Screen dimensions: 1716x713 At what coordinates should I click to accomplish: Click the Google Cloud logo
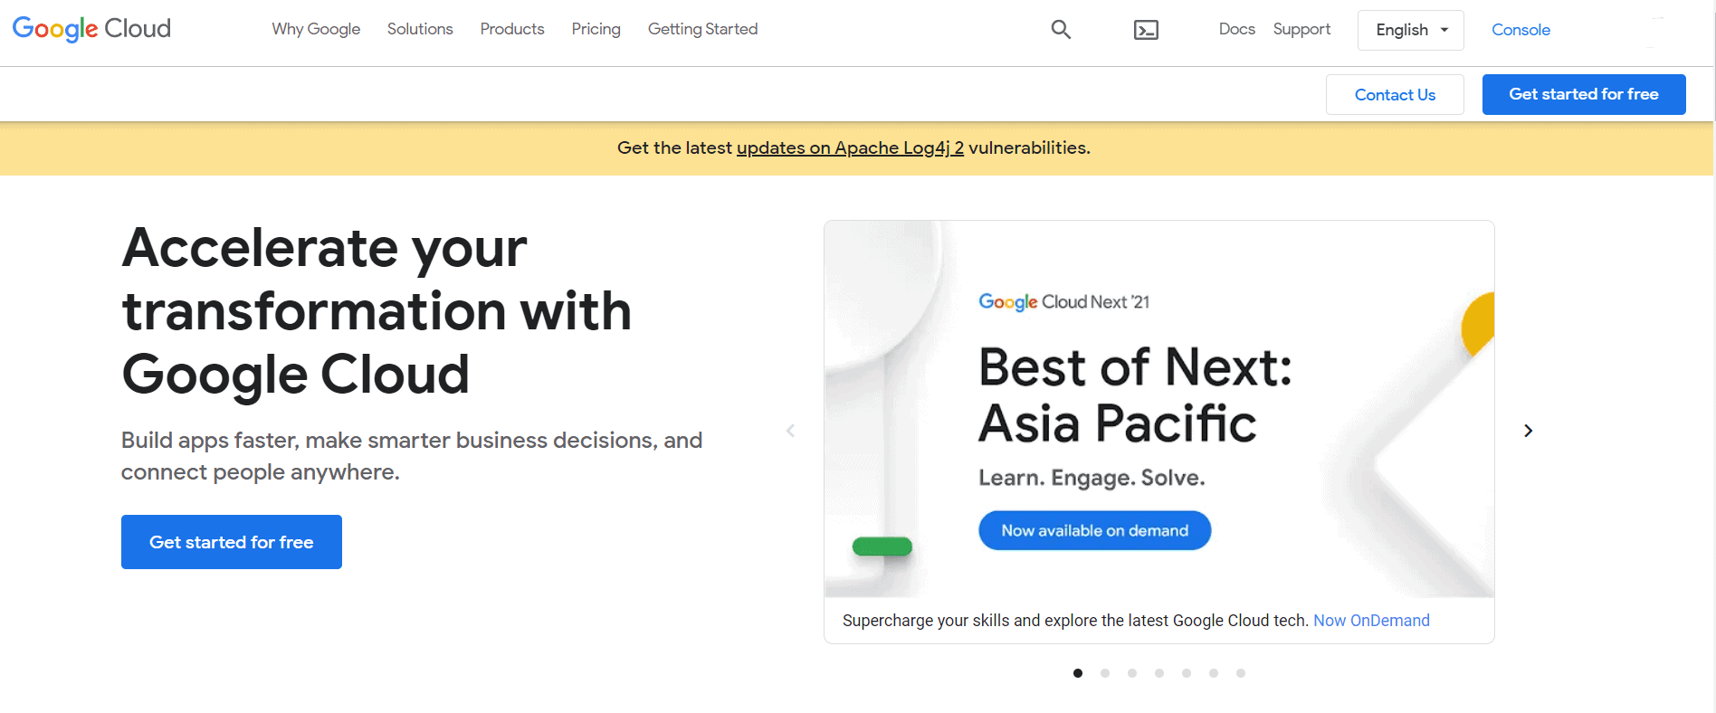pos(91,29)
